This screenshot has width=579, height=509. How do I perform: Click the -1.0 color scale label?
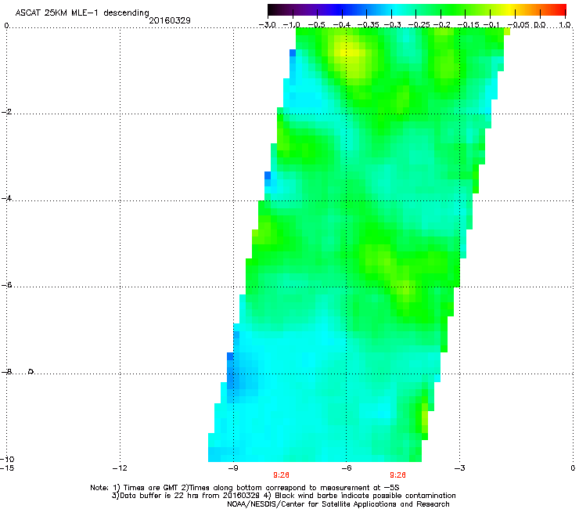(292, 25)
